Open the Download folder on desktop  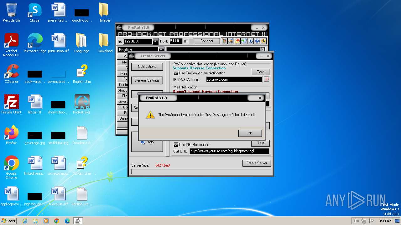click(105, 43)
